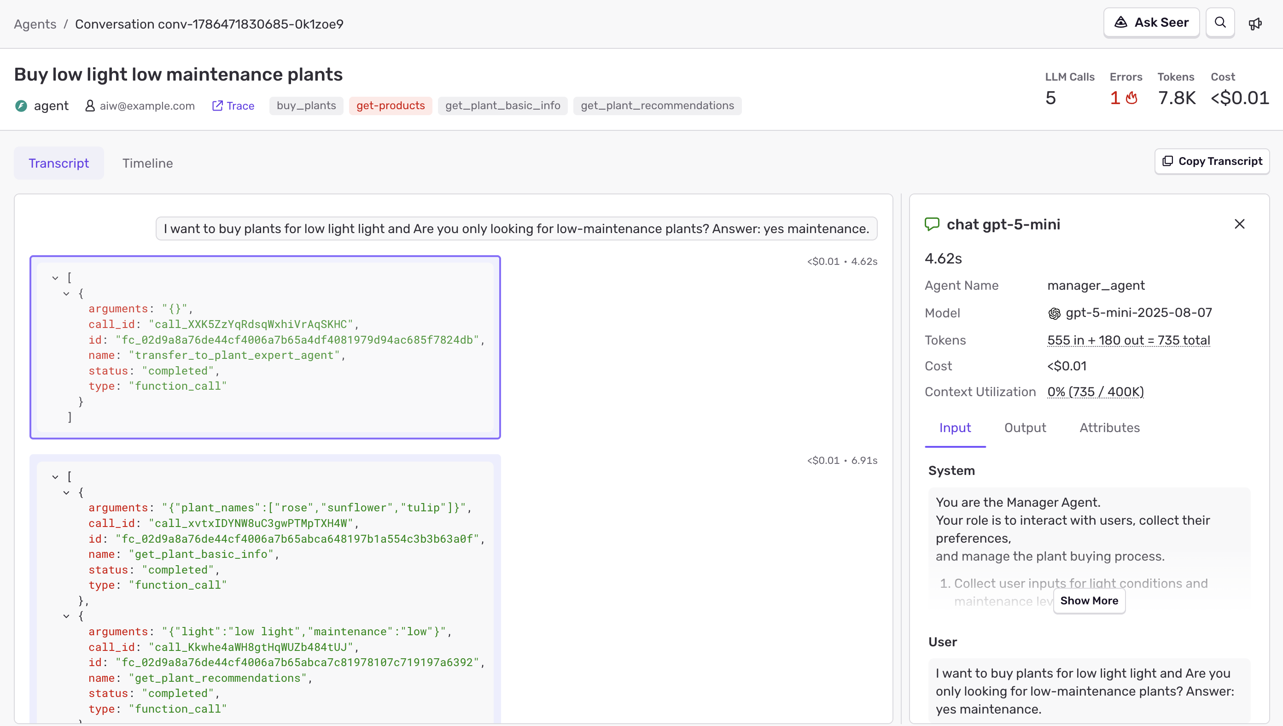The image size is (1283, 726).
Task: Click the user icon beside aiw@example.com
Action: coord(90,105)
